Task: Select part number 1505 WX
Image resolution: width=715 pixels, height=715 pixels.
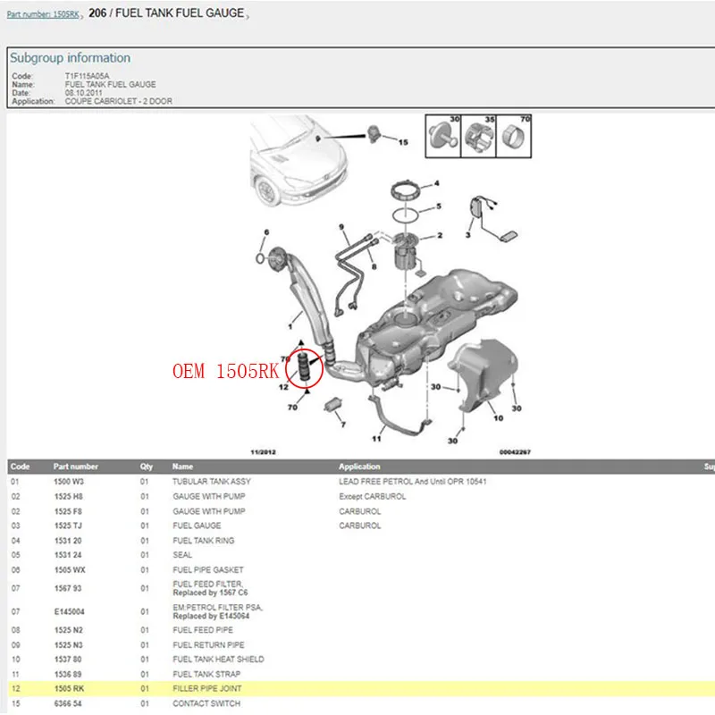Action: click(70, 570)
